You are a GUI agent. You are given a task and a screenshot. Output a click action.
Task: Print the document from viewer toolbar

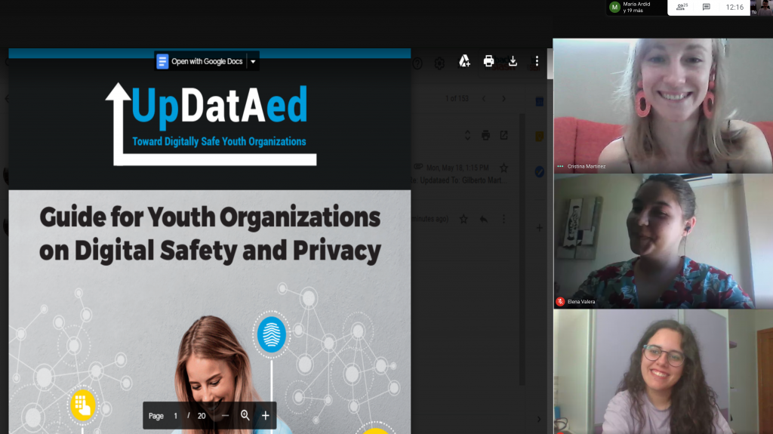click(x=488, y=61)
